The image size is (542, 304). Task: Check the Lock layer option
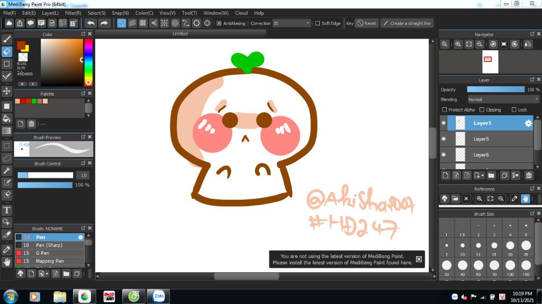click(514, 110)
